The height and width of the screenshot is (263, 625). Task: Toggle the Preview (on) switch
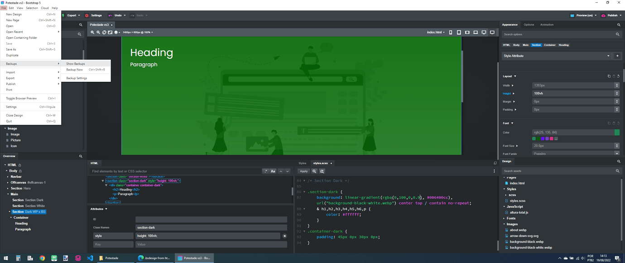[x=582, y=15]
